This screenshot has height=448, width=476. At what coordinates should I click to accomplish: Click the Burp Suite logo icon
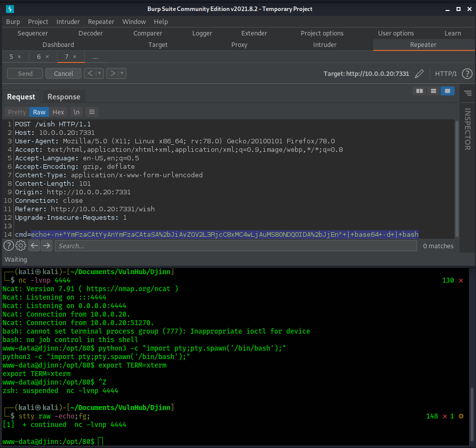click(9, 9)
